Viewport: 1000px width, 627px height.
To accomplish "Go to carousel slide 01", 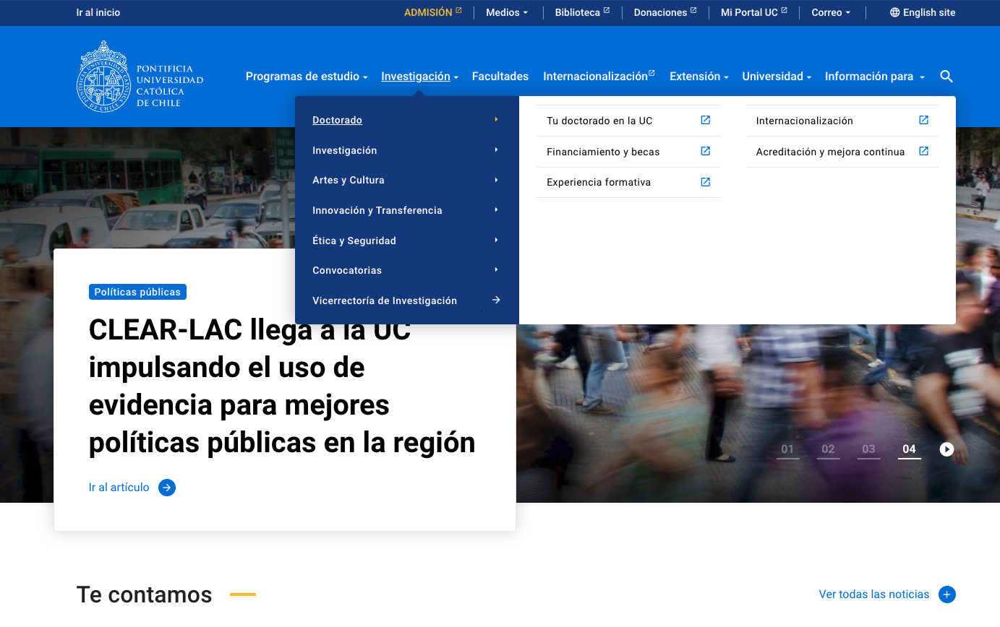I will [x=788, y=449].
